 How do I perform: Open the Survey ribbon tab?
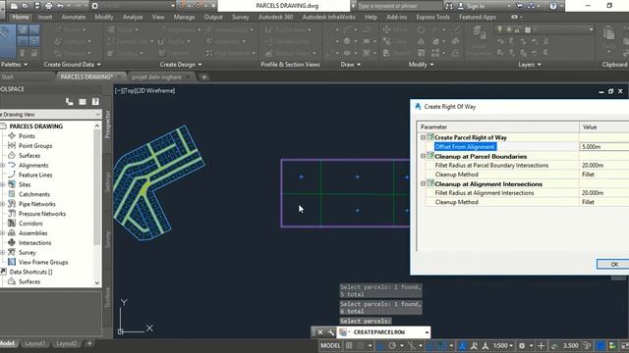(x=240, y=18)
